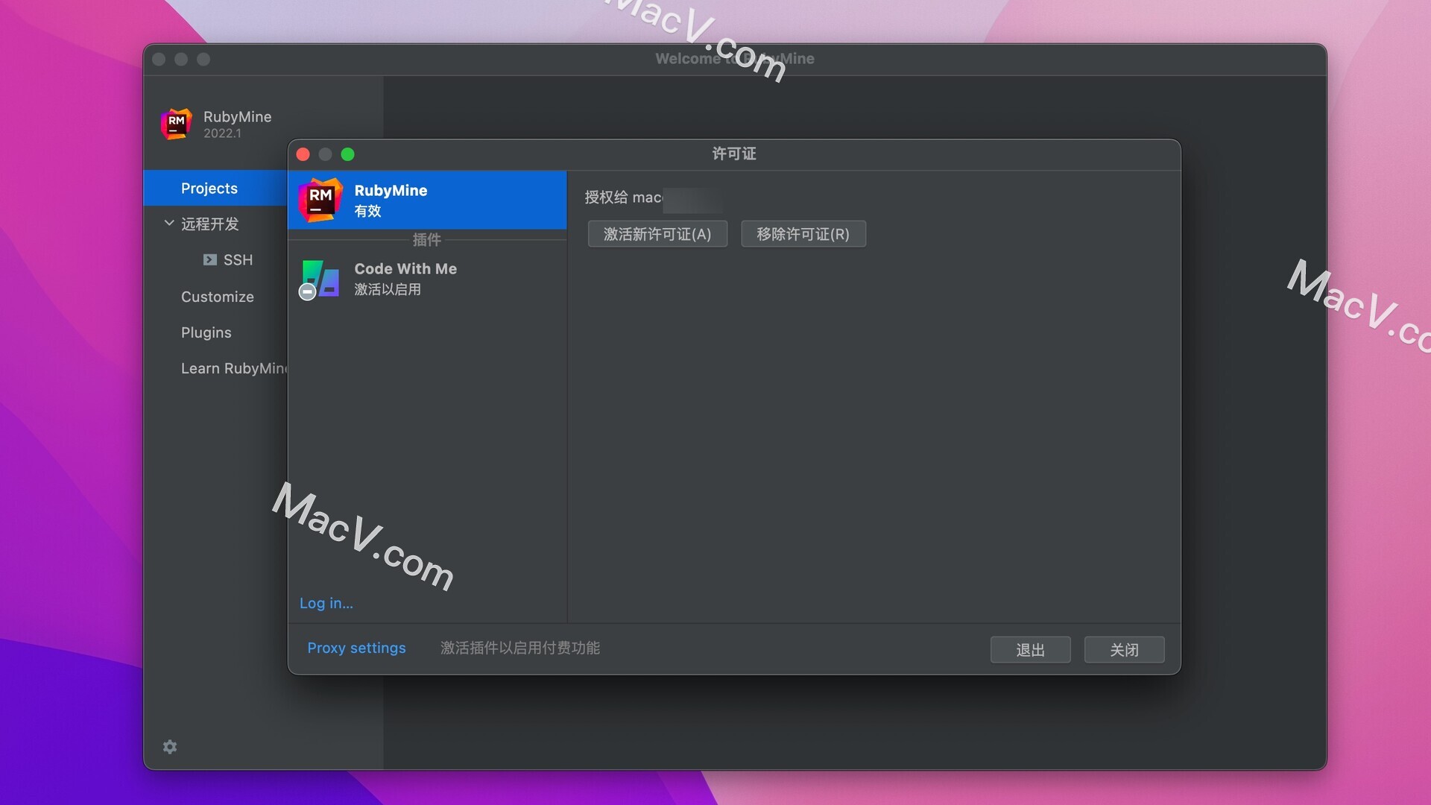Select the Projects tab in sidebar
Viewport: 1431px width, 805px height.
(x=209, y=188)
